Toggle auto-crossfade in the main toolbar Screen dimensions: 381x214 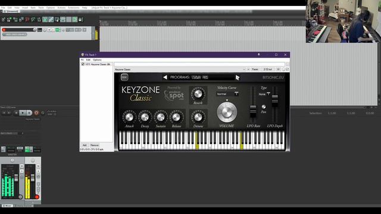[x=45, y=20]
